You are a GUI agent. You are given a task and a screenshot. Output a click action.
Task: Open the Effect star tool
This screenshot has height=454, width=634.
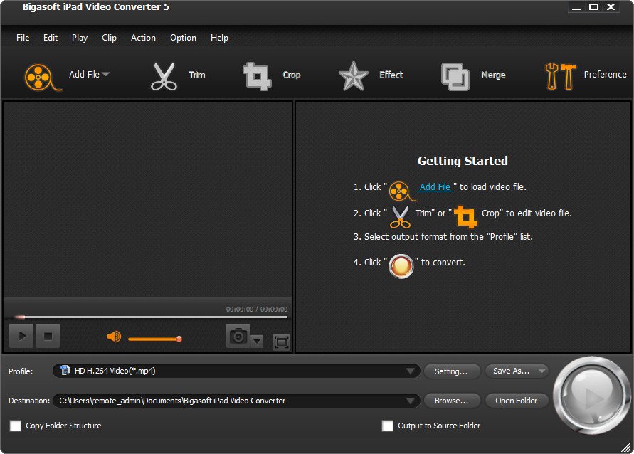tap(352, 75)
